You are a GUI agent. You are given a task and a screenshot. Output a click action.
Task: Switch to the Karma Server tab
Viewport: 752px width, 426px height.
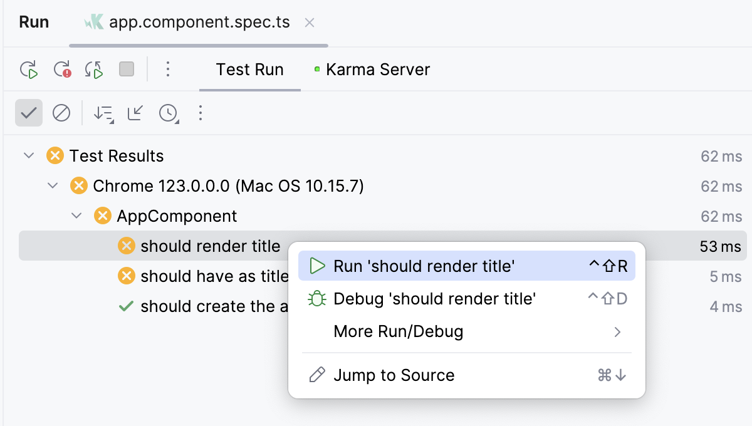(x=377, y=70)
